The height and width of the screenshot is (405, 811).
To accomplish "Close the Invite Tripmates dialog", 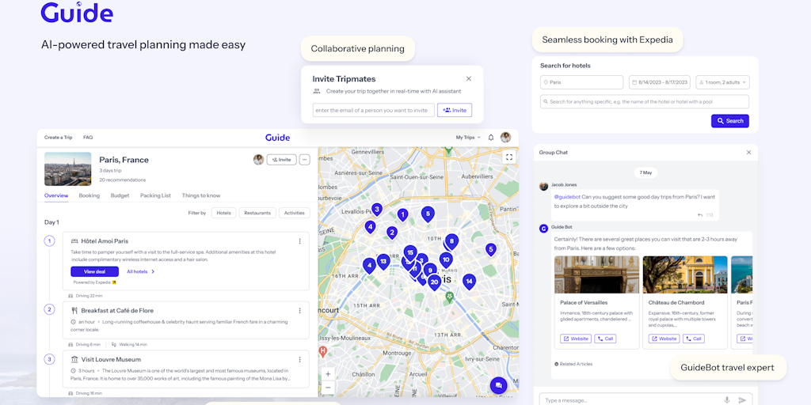I will pos(469,78).
